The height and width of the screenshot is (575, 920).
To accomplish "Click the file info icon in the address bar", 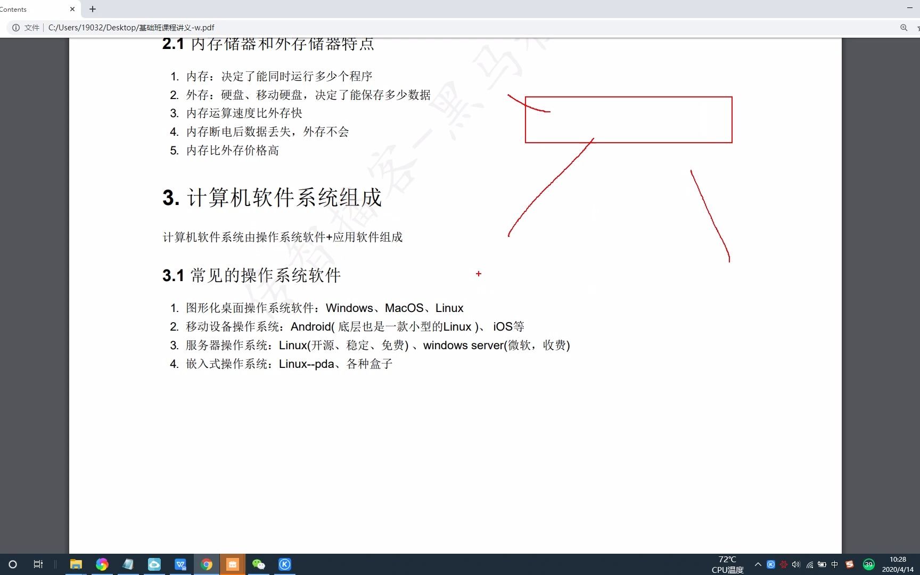I will pos(14,27).
